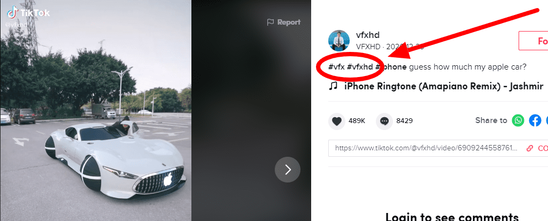Go to next video with arrow
The image size is (548, 221).
[287, 170]
